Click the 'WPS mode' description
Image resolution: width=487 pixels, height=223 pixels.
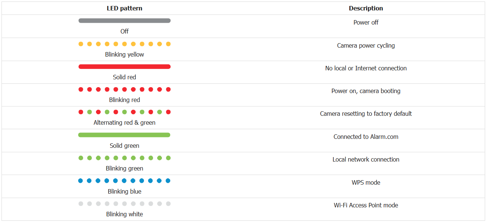click(x=366, y=182)
